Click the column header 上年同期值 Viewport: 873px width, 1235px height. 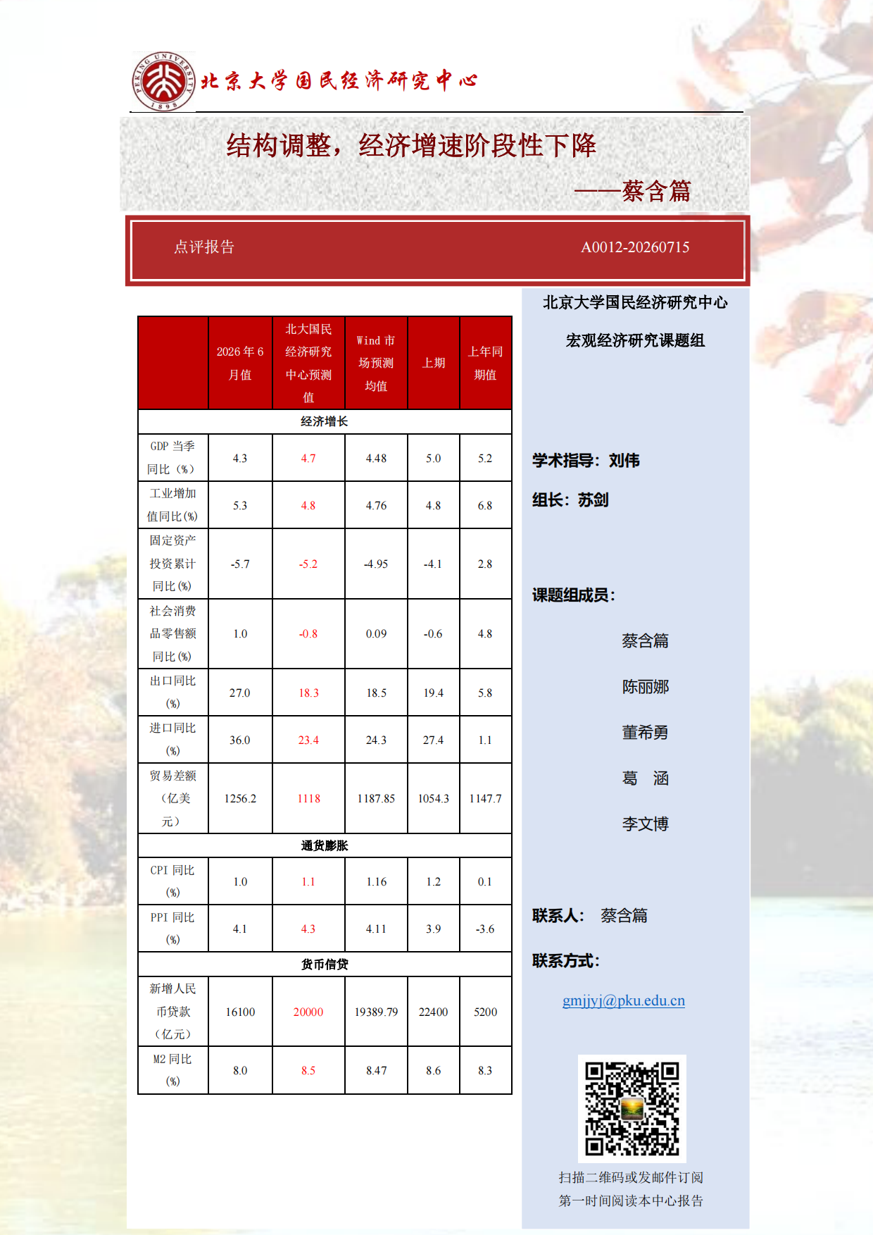tap(485, 363)
